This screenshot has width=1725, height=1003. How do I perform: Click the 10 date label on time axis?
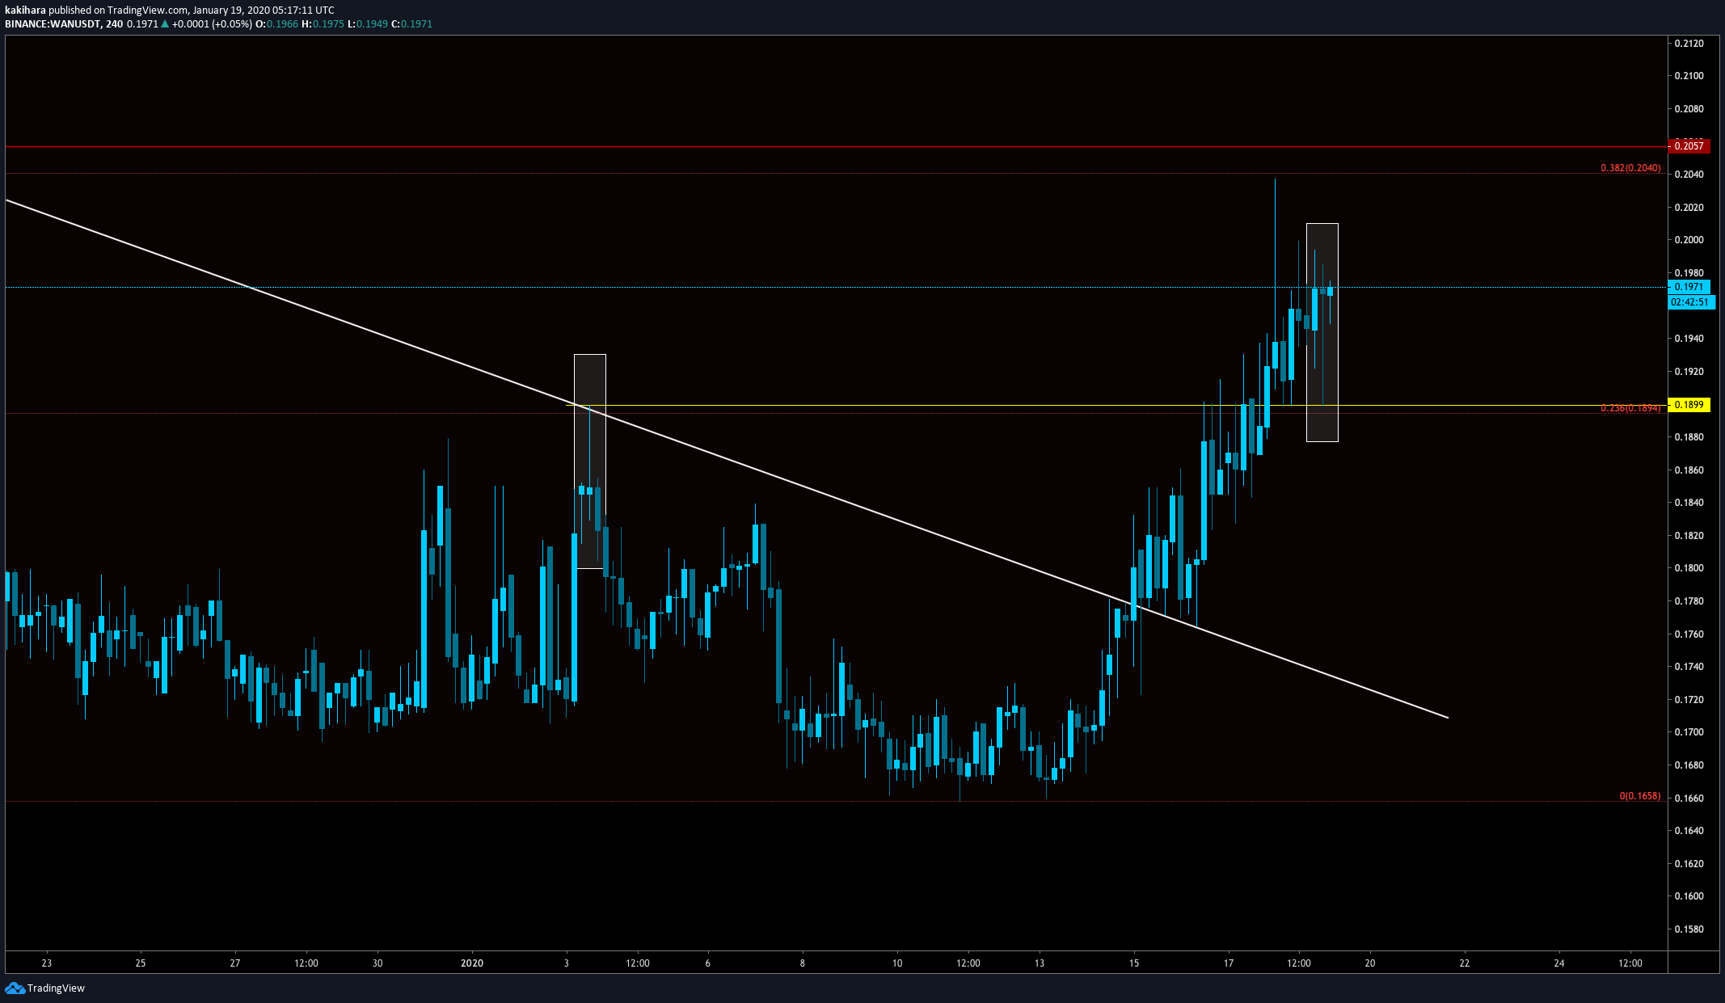(x=897, y=963)
